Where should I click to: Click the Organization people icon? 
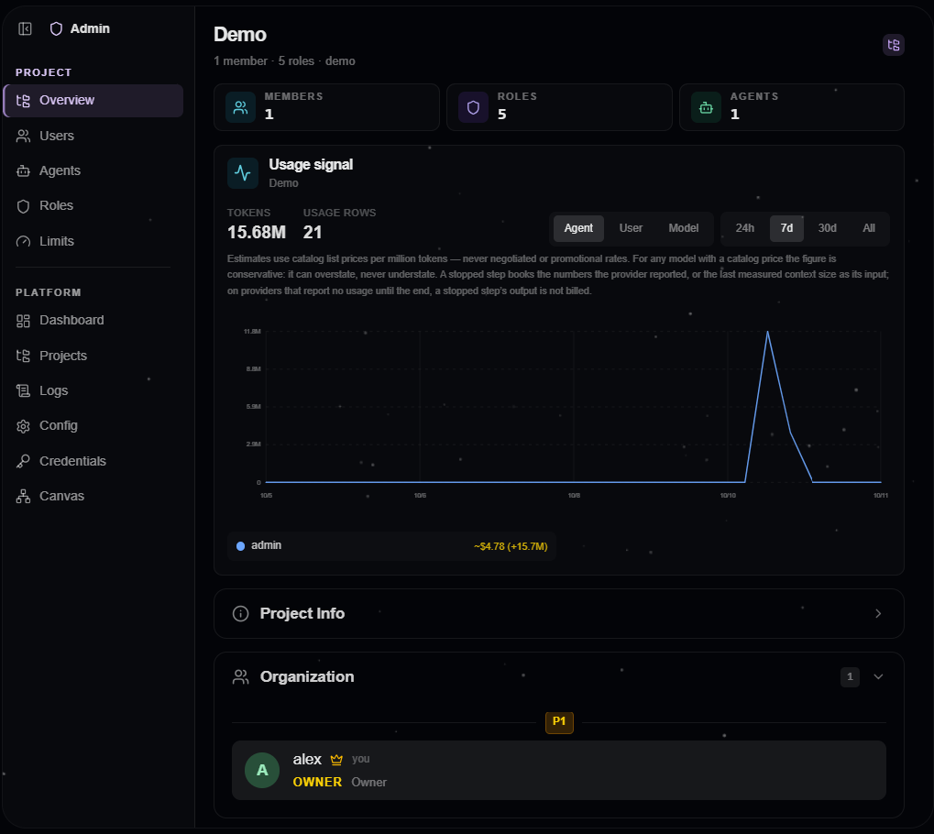[x=241, y=676]
